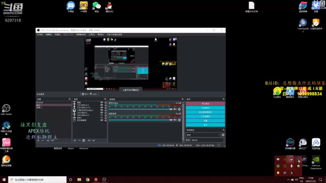326x183 pixels.
Task: Click 开始录制 start recording button
Action: (205, 108)
